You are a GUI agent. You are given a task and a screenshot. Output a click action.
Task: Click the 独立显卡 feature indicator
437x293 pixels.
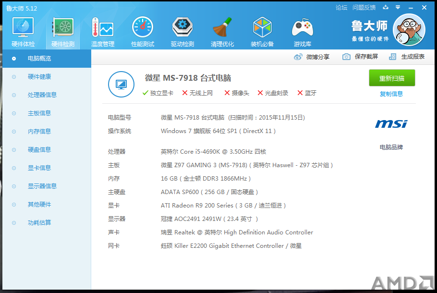point(158,93)
